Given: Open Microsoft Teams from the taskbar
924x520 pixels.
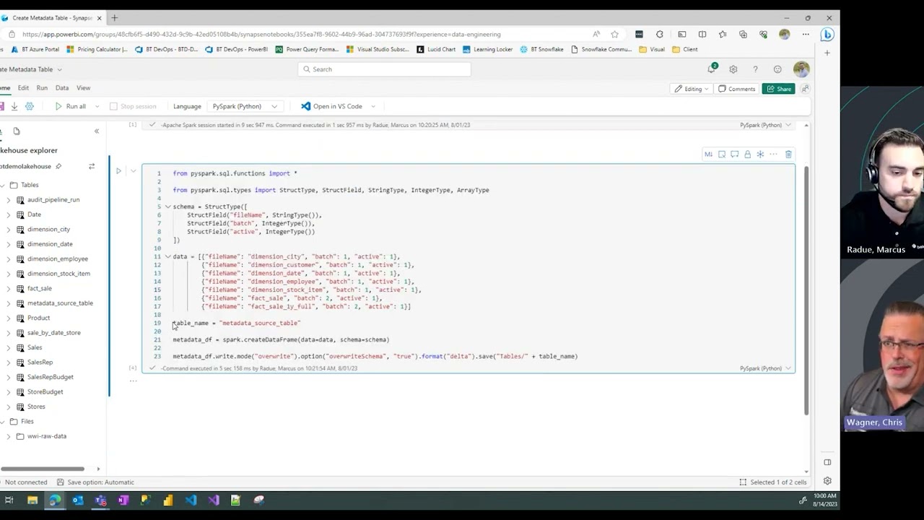Looking at the screenshot, I should (x=100, y=500).
